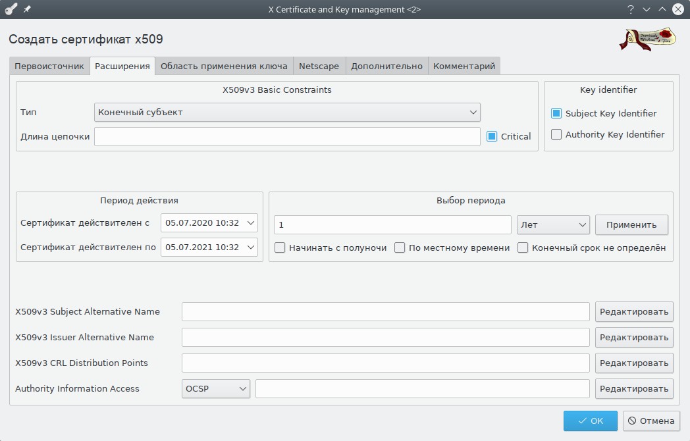The width and height of the screenshot is (690, 441).
Task: Click the Длина цепочки input field
Action: tap(287, 136)
